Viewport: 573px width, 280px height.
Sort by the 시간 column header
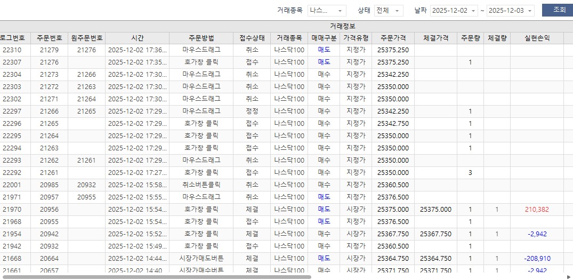[137, 38]
